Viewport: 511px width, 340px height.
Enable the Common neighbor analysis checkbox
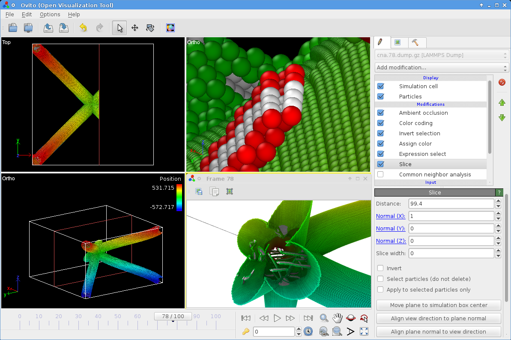pos(380,175)
